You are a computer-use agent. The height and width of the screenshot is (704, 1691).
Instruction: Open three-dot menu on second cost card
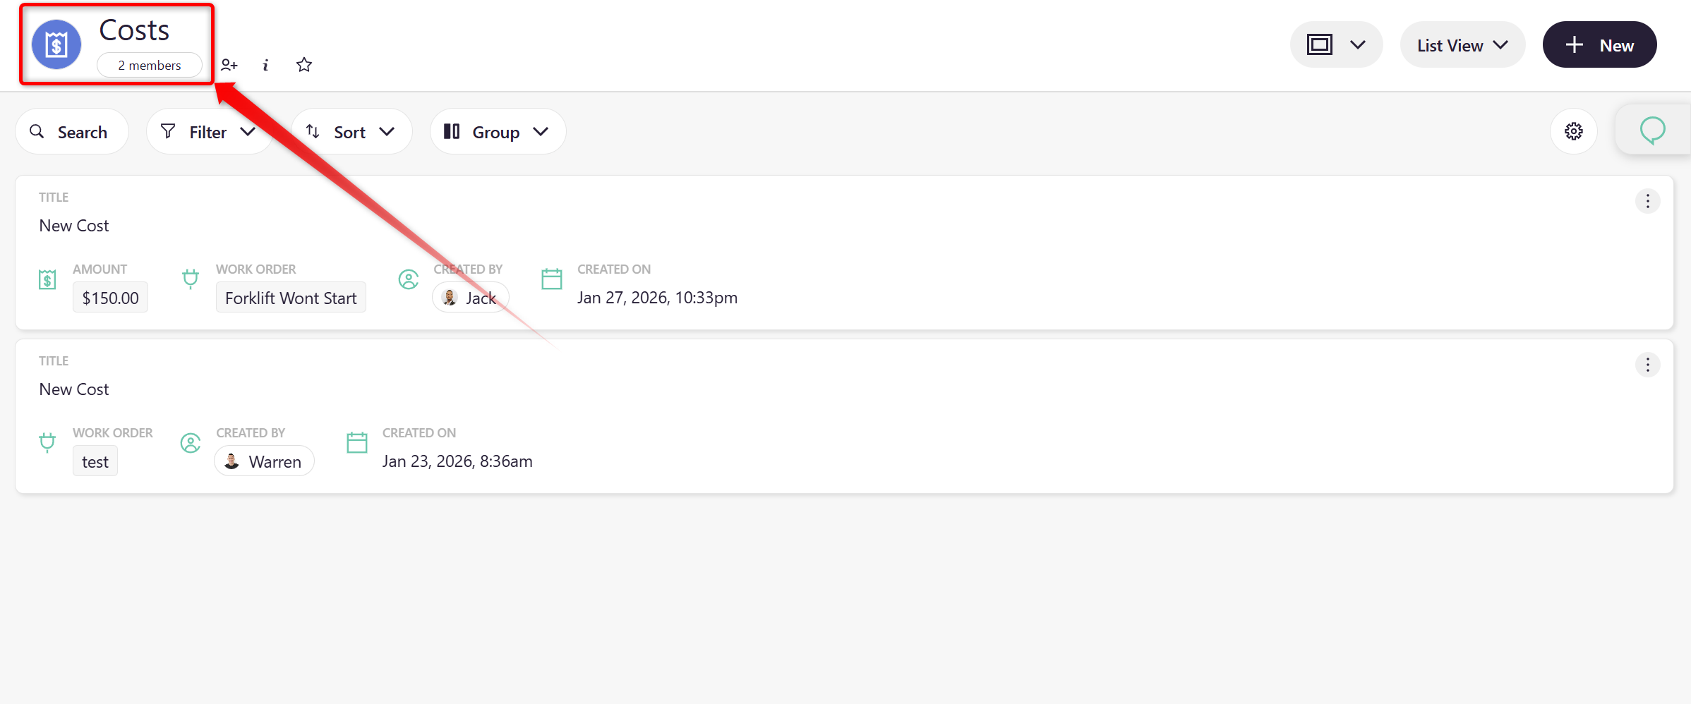1647,365
